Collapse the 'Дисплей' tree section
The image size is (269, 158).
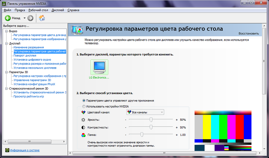[x=7, y=44]
